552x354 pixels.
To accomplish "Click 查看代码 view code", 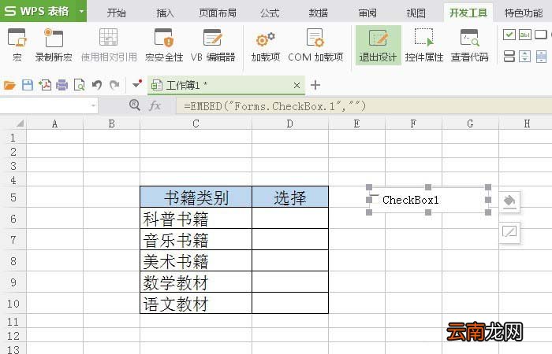I will (x=470, y=45).
